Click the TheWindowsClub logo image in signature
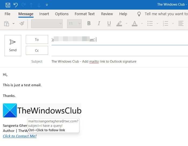 (x=42, y=110)
